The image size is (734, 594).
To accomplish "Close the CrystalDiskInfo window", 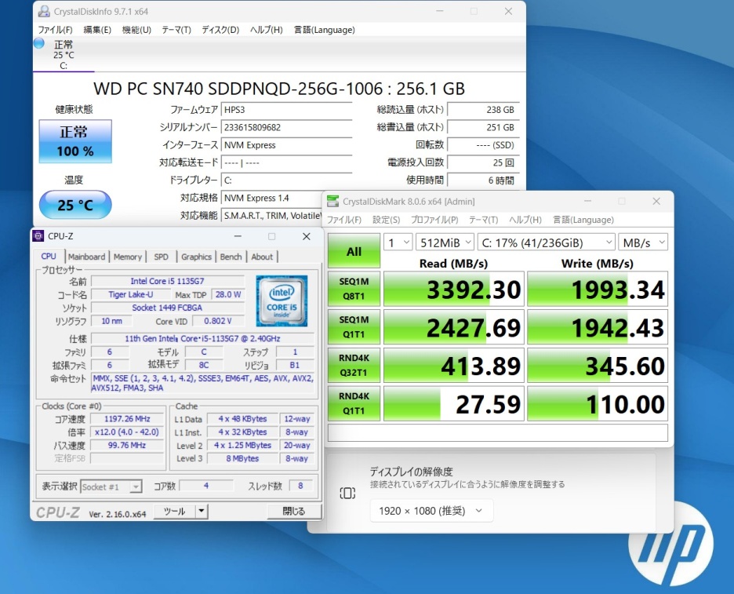I will tap(508, 11).
